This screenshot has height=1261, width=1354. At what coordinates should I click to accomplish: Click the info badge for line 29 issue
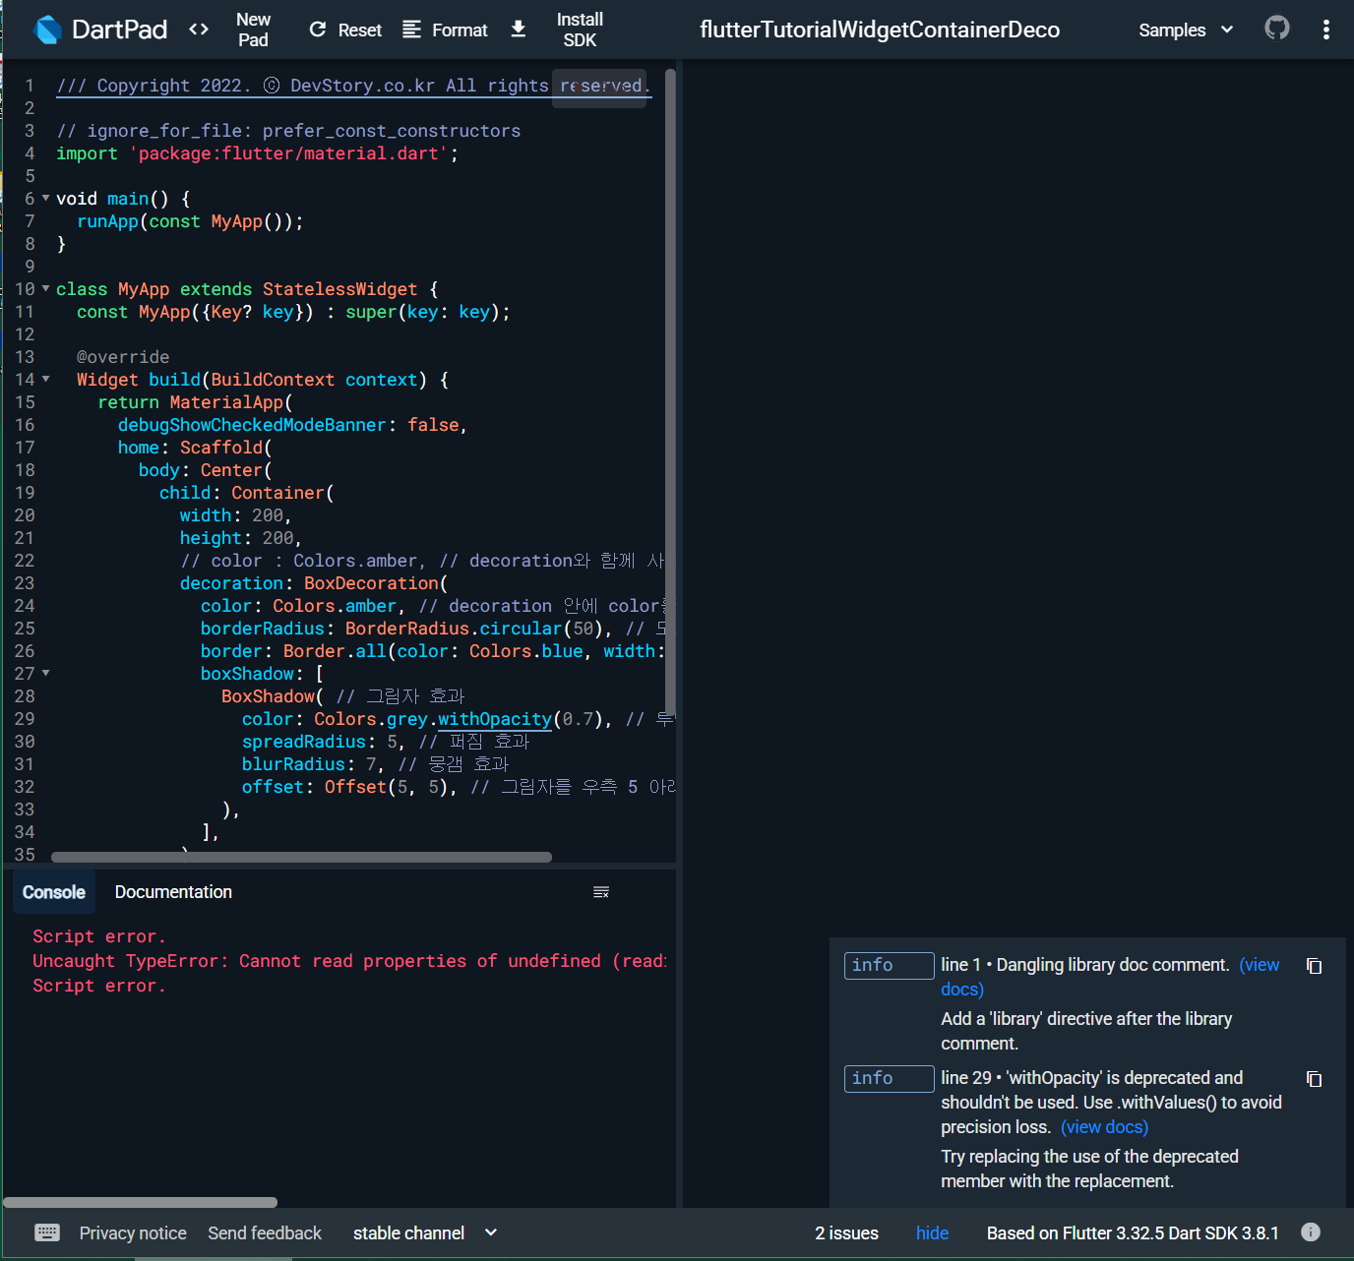click(889, 1079)
